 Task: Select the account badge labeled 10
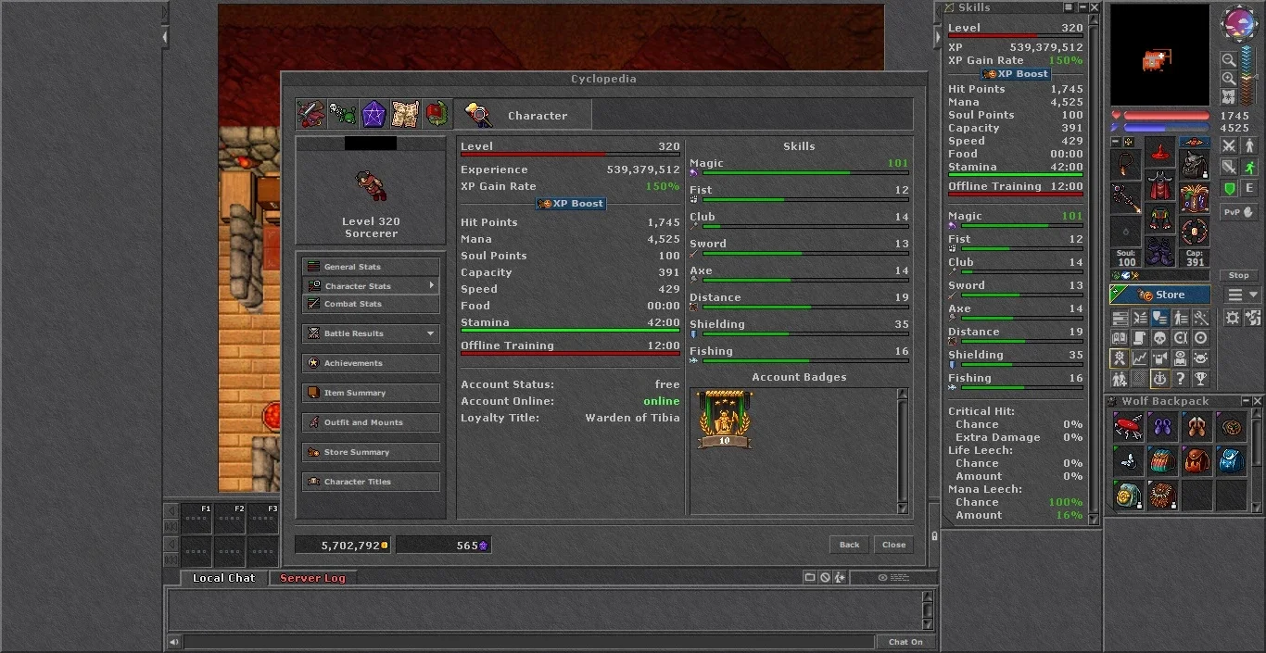click(725, 420)
